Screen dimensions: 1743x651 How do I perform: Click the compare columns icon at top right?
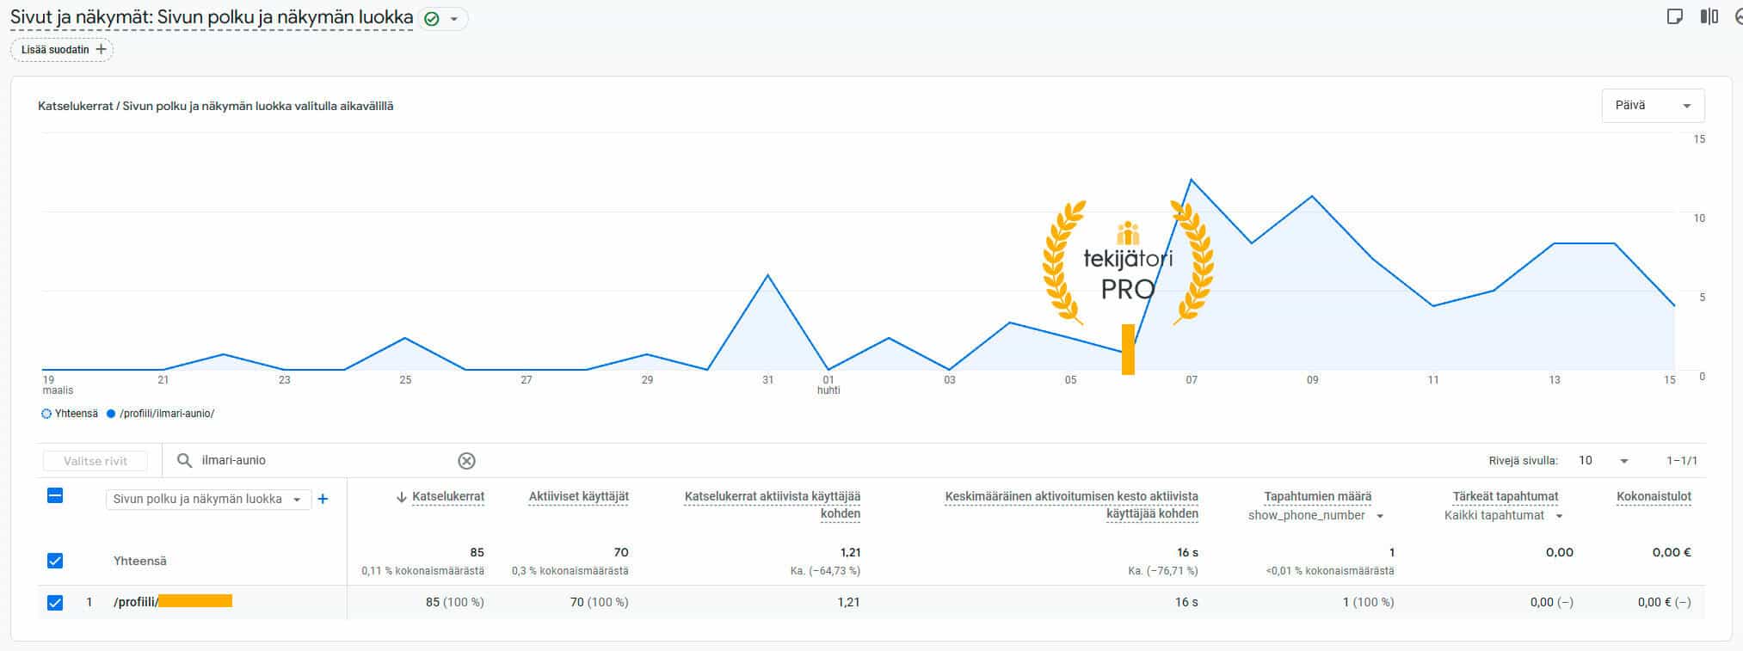coord(1709,17)
